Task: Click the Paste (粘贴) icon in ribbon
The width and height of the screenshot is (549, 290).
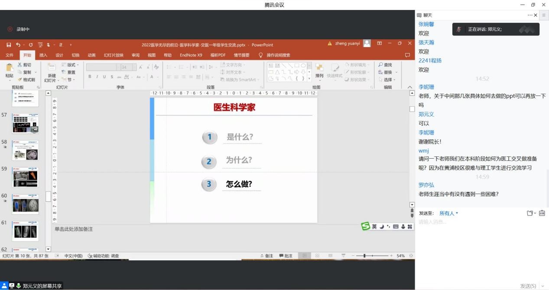Action: point(9,67)
